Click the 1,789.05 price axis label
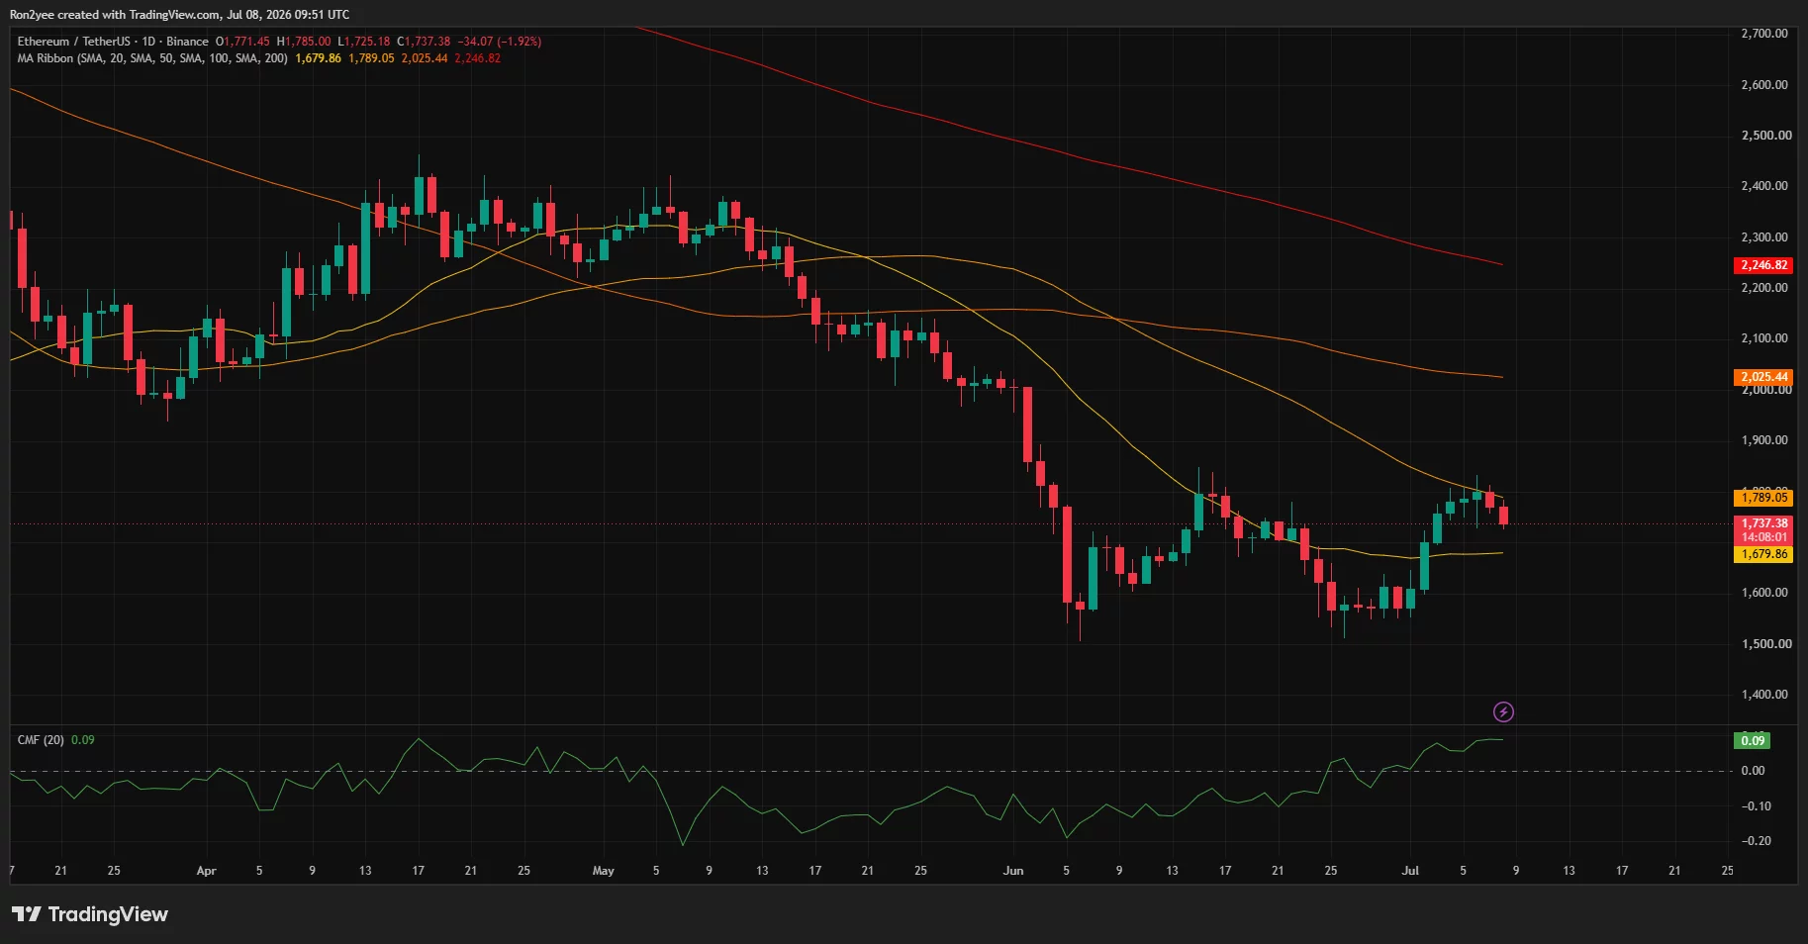1808x944 pixels. click(1764, 498)
